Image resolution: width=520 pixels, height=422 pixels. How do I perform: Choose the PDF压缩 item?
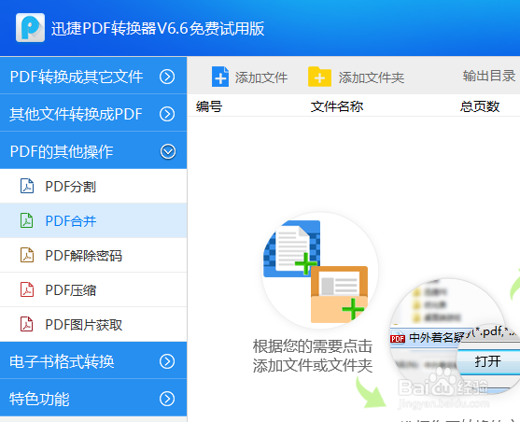pos(93,290)
